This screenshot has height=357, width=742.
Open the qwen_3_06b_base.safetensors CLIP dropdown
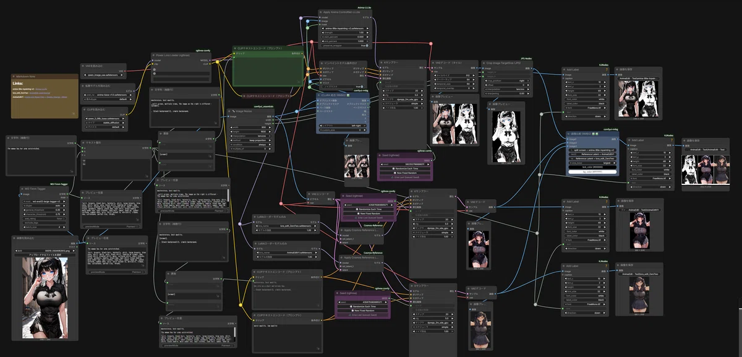point(104,119)
